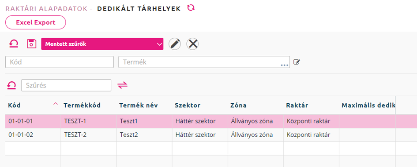Click the three dots in Termék field

(x=285, y=65)
